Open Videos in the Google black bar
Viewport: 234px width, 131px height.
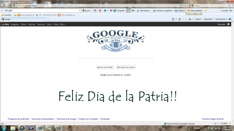click(23, 24)
